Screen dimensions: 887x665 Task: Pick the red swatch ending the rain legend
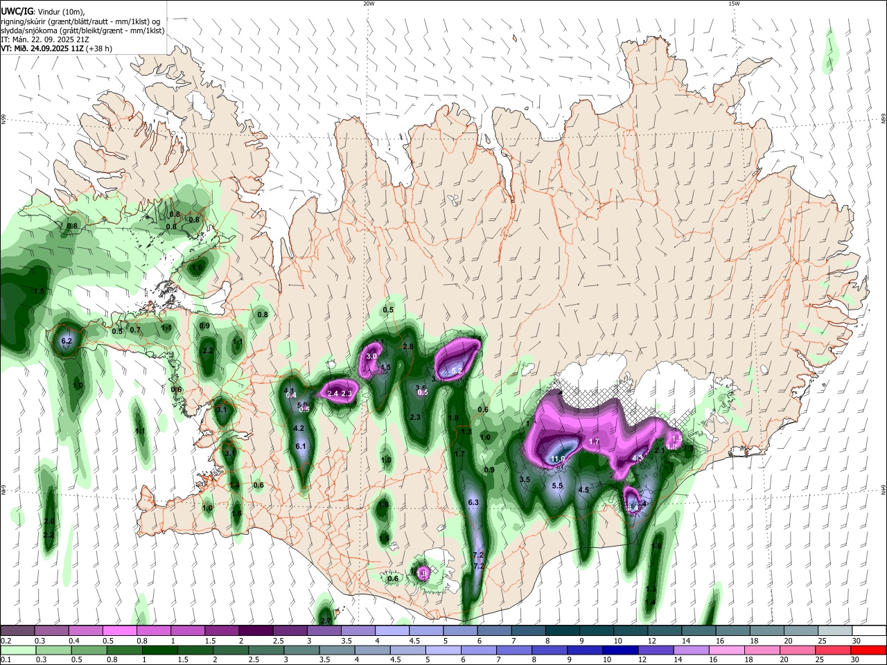(x=869, y=650)
